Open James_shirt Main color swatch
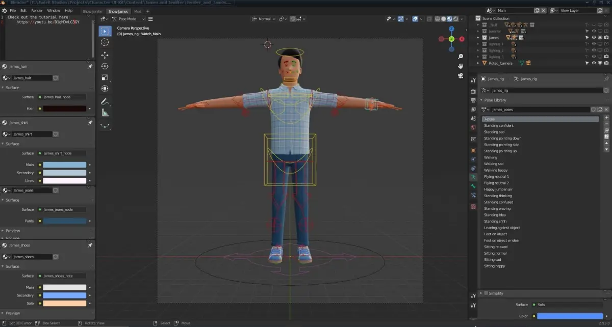 point(64,165)
